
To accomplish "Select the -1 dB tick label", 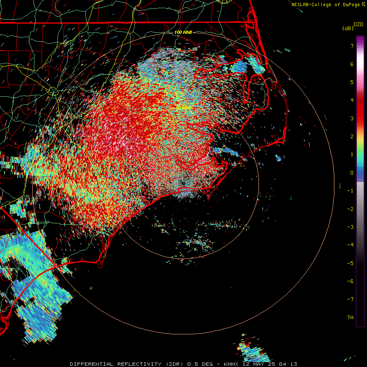I will [x=350, y=191].
